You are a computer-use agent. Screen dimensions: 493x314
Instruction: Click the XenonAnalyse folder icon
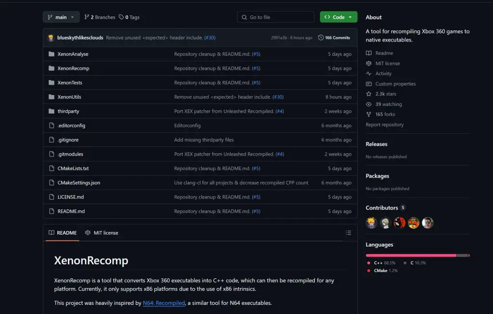[52, 54]
